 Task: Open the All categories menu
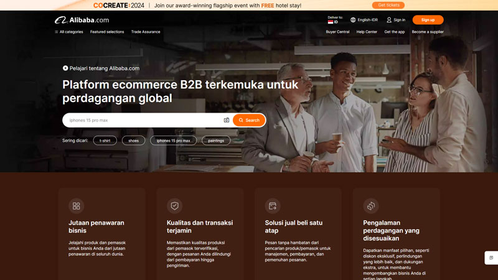(x=69, y=32)
